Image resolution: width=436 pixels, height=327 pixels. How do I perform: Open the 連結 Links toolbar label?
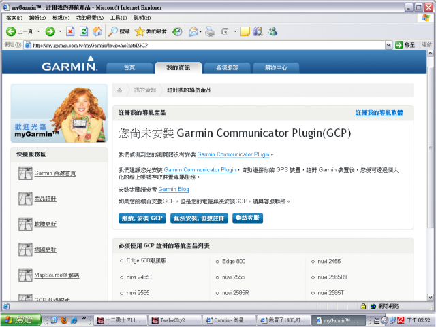[426, 45]
